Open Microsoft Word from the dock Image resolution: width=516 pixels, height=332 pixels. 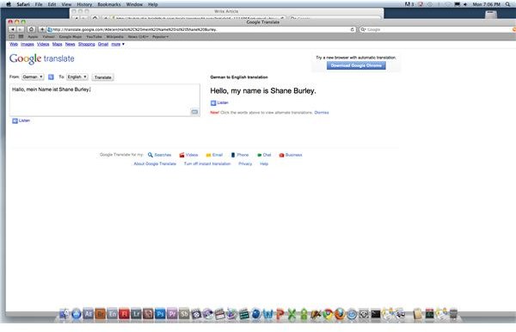(267, 314)
